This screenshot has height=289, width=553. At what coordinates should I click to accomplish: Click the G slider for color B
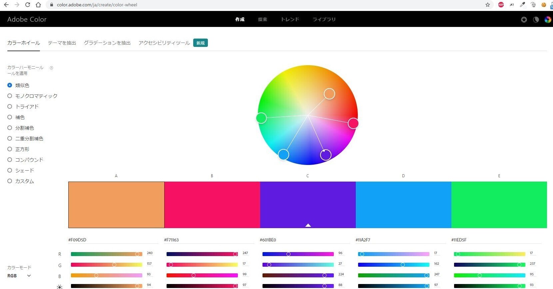[202, 265]
